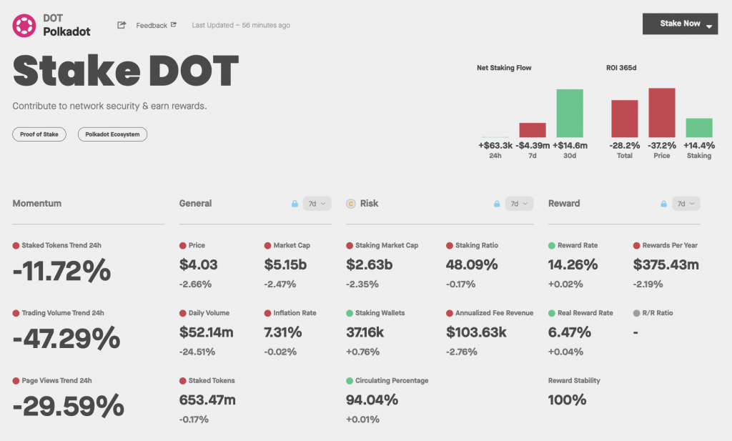Click the Momentum section heading

37,204
